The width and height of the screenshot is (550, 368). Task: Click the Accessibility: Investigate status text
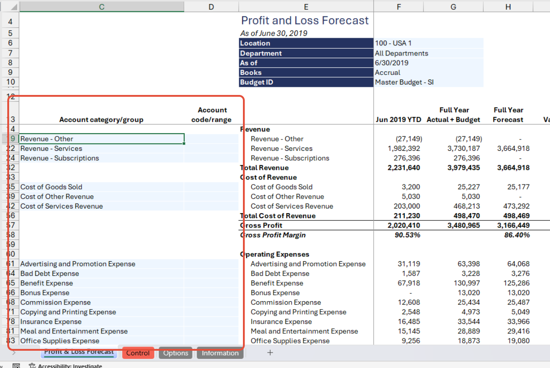click(x=70, y=365)
